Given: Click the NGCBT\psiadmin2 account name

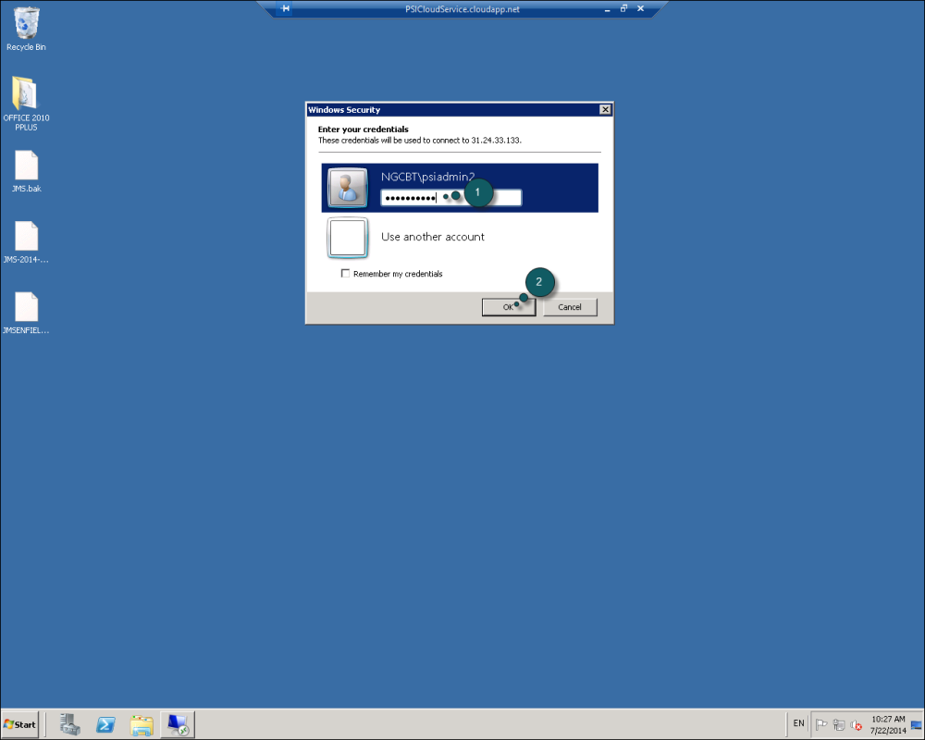Looking at the screenshot, I should point(427,177).
